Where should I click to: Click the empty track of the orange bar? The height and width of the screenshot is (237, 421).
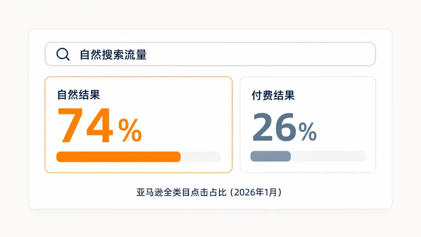pos(201,157)
